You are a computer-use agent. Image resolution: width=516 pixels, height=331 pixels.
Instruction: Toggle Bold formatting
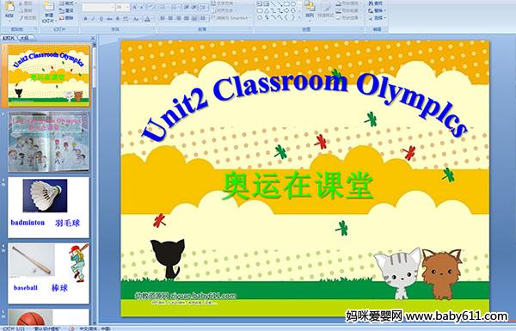point(85,19)
